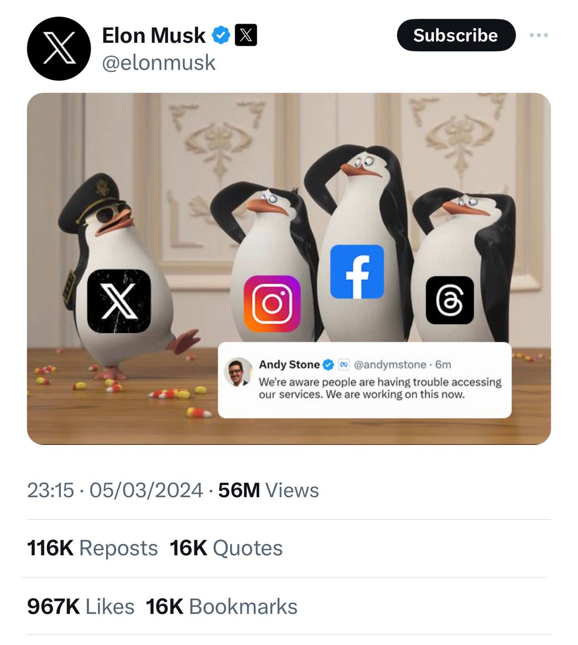This screenshot has width=578, height=645.
Task: Click the X logo on the penguin
Action: 119,301
